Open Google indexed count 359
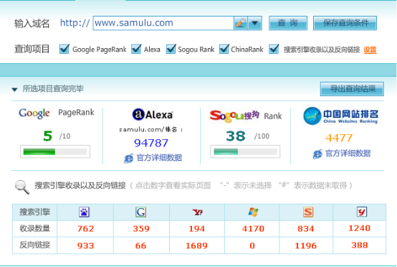This screenshot has height=267, width=397. [141, 229]
